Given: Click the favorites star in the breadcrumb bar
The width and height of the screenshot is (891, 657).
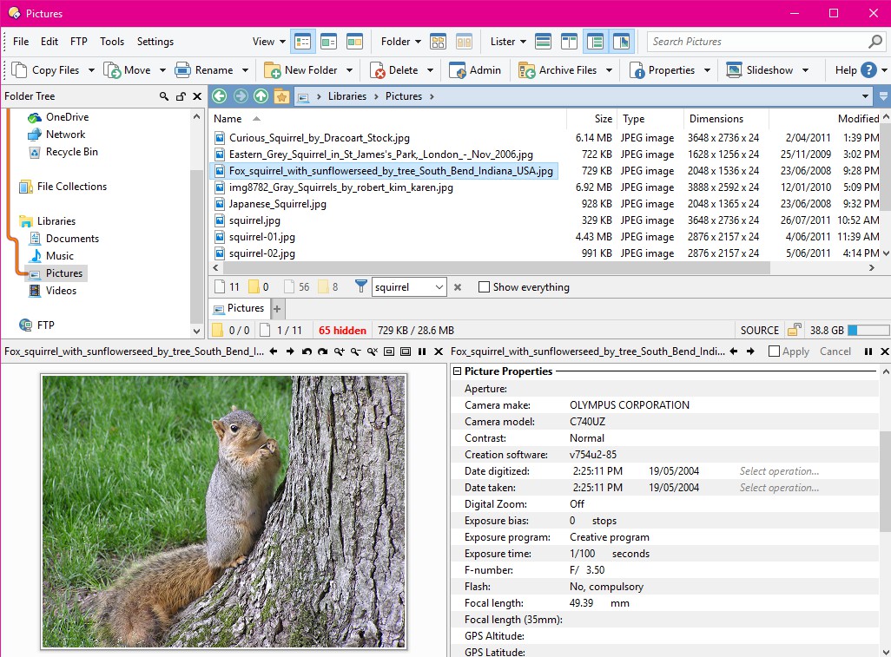Looking at the screenshot, I should tap(281, 96).
